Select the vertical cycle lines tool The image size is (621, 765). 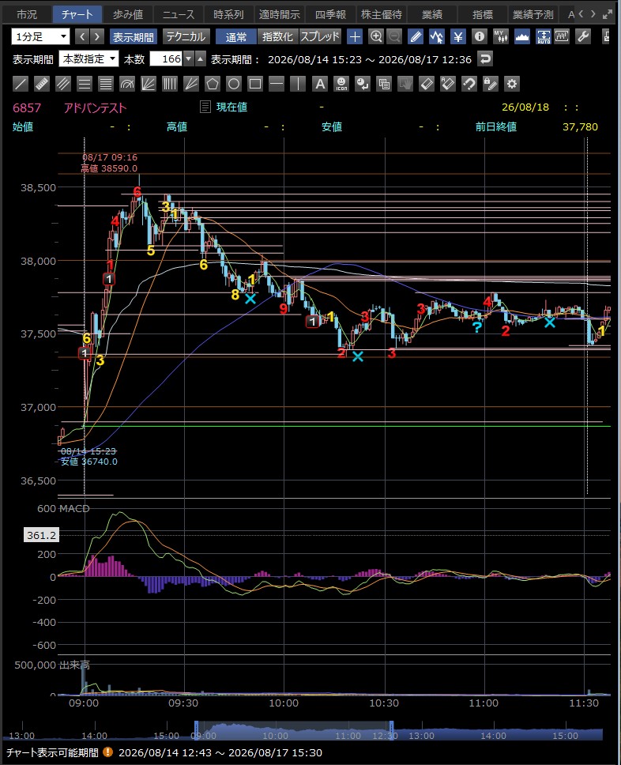click(x=170, y=84)
